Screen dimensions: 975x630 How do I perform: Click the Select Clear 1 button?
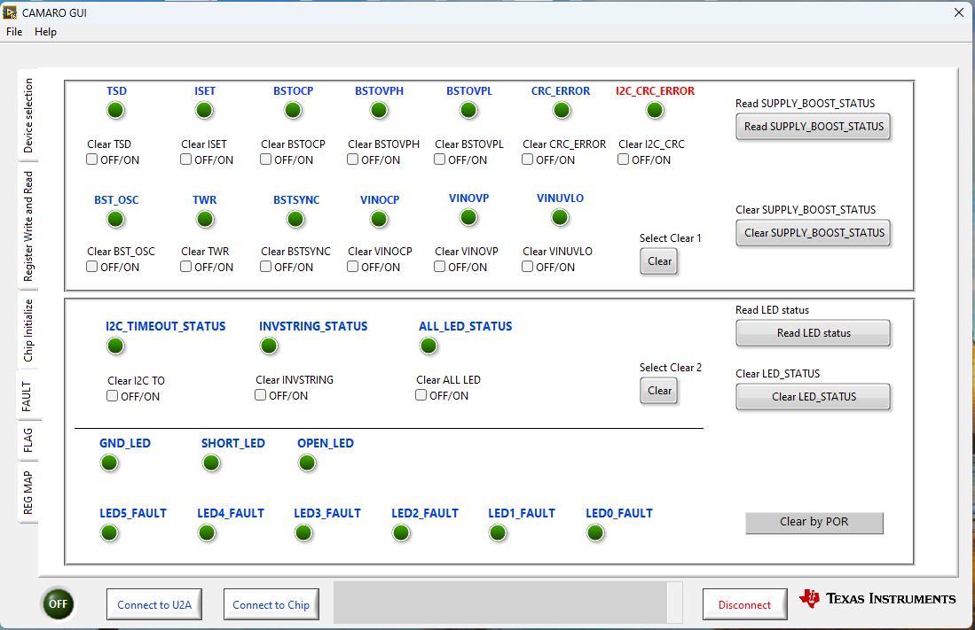pos(658,261)
